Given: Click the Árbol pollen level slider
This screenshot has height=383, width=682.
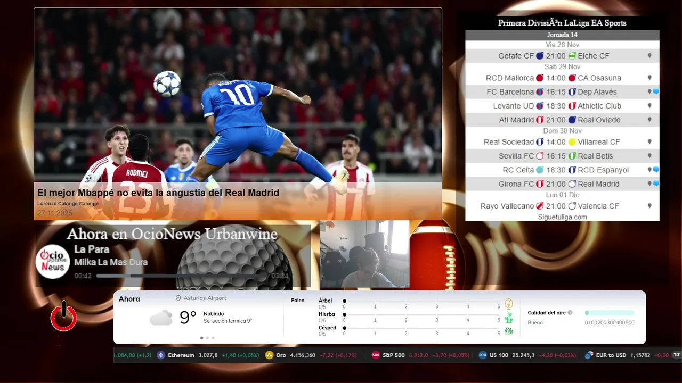Looking at the screenshot, I should (x=421, y=301).
